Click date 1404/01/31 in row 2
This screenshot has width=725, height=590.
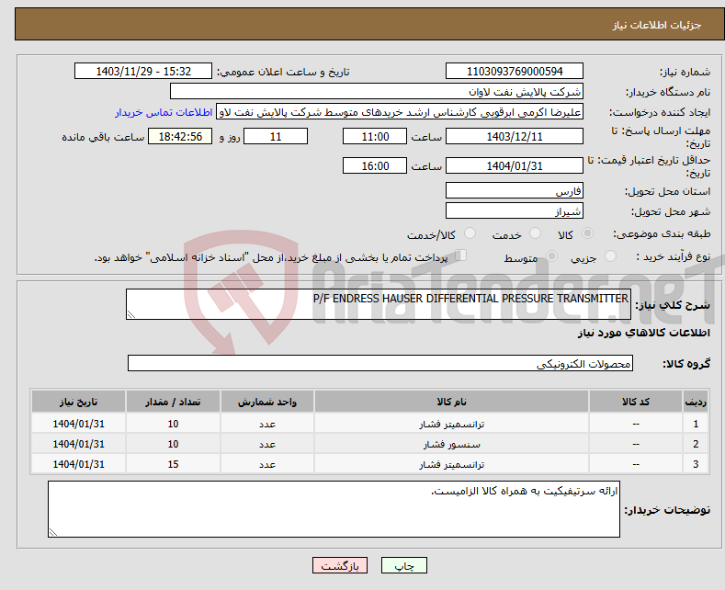[x=79, y=445]
